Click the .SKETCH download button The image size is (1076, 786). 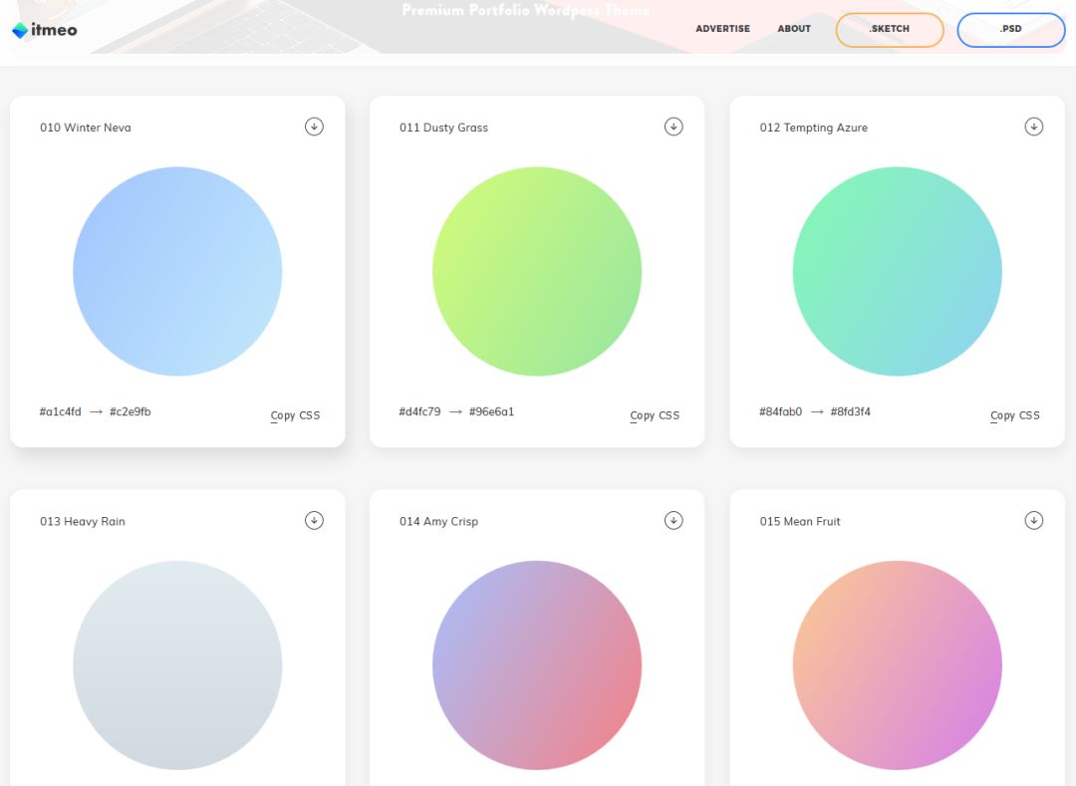890,30
